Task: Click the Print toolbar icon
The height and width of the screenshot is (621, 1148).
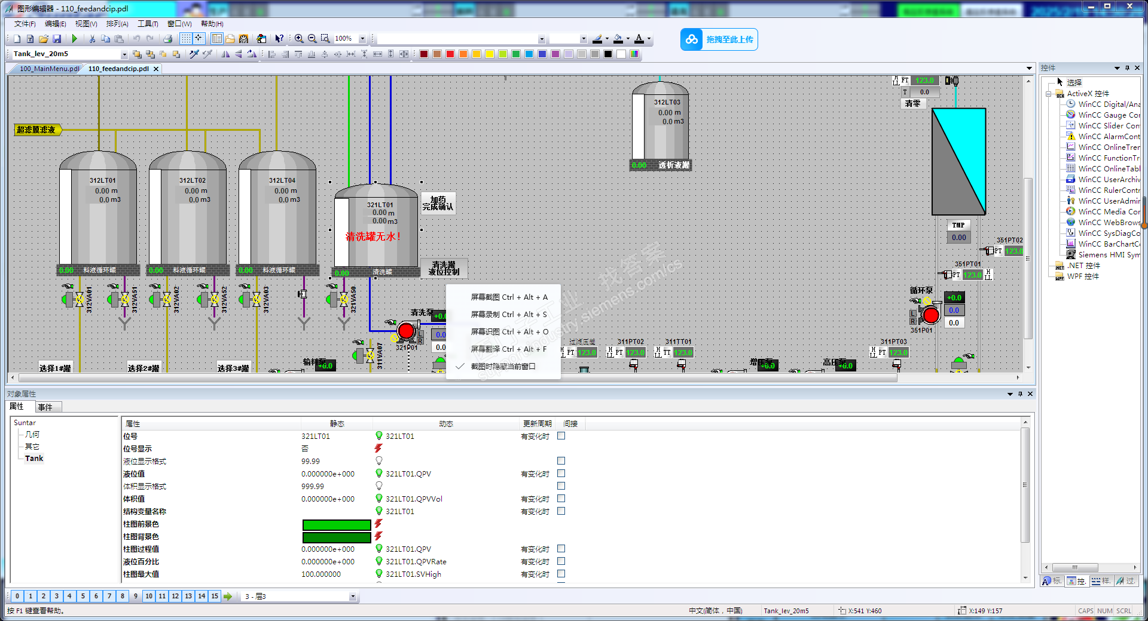Action: coord(168,39)
